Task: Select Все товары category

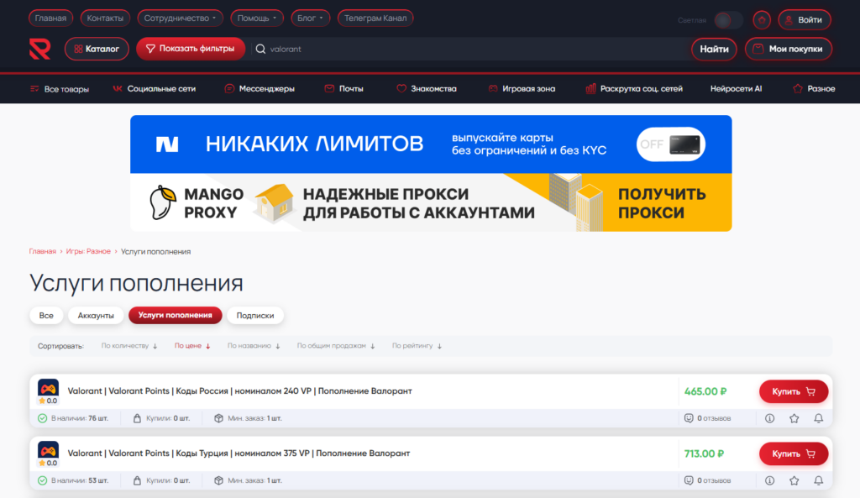Action: 60,89
